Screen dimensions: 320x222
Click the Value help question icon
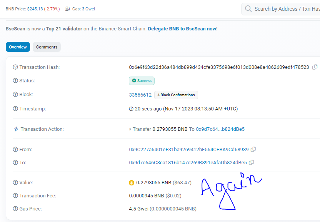click(15, 183)
